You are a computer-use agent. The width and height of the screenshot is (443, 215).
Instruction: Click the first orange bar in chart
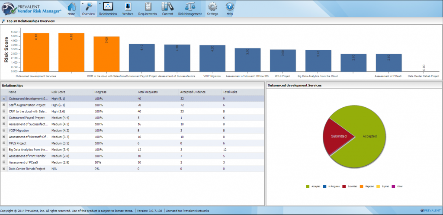(36, 52)
